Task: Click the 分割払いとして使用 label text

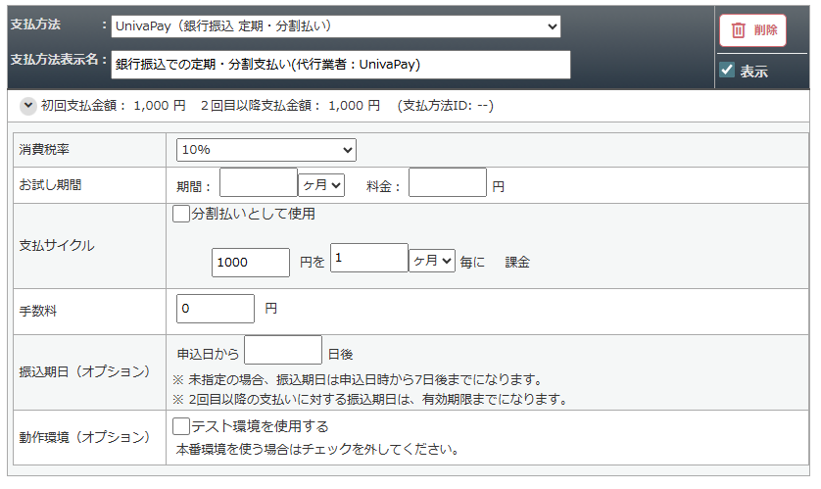Action: 254,214
